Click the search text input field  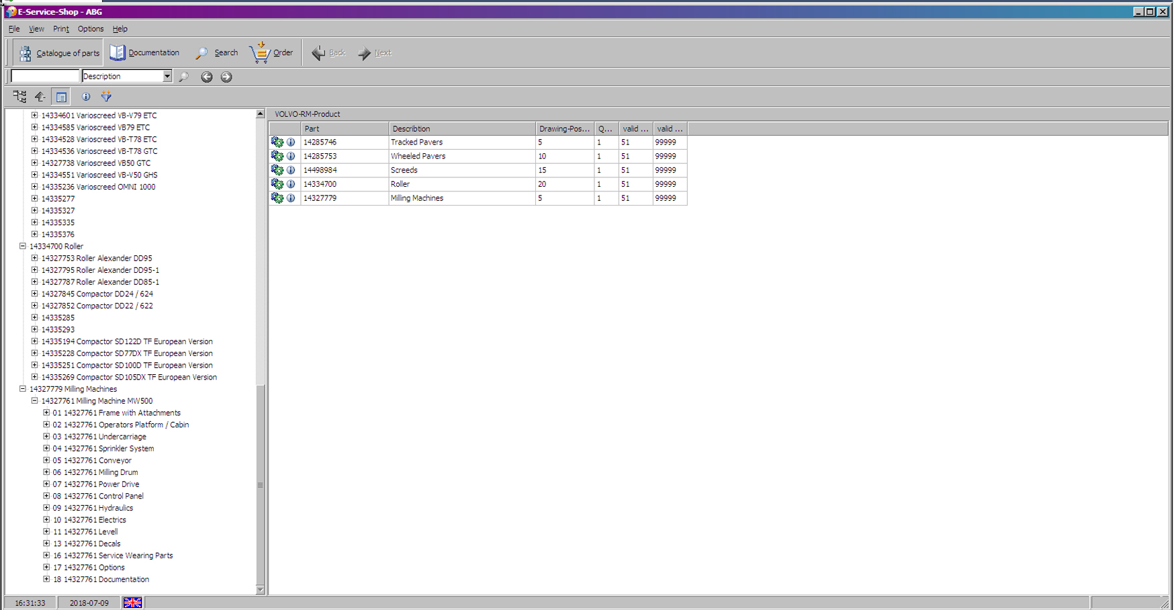tap(45, 77)
